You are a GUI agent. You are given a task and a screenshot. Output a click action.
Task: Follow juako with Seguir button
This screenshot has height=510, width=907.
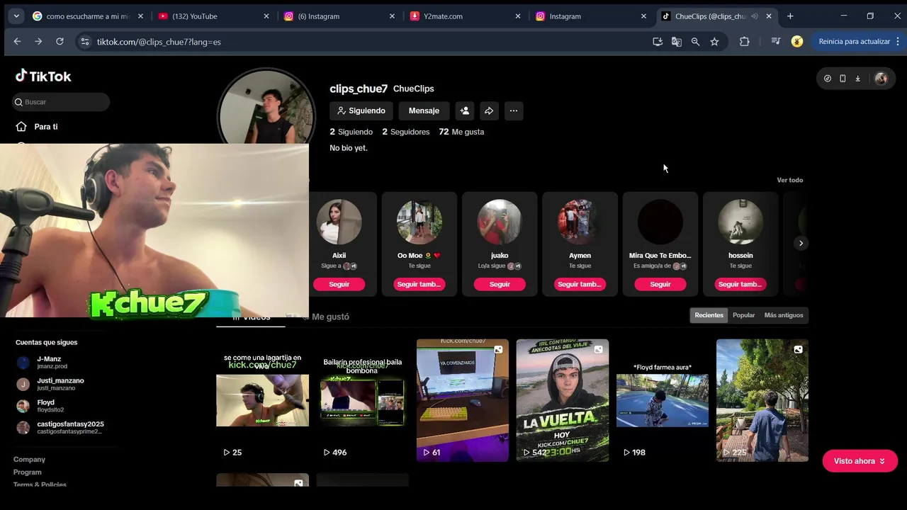pyautogui.click(x=500, y=284)
